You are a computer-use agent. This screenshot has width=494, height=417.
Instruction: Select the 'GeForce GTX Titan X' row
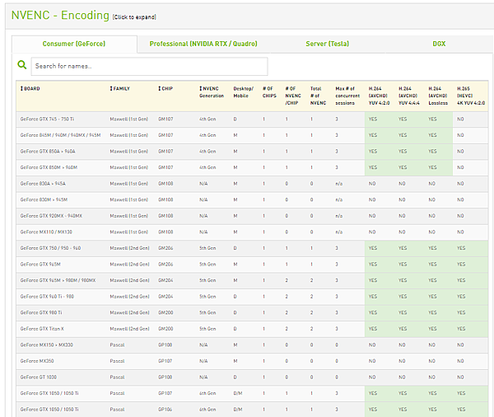[x=252, y=329]
